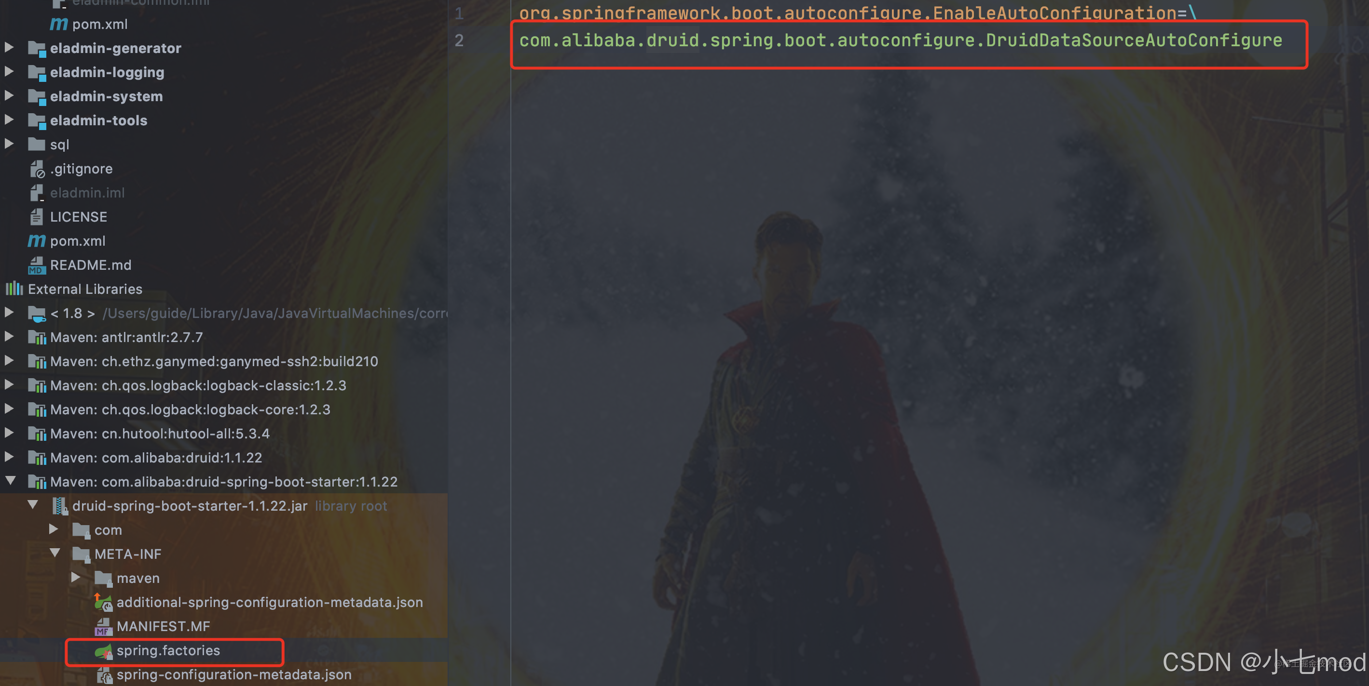The height and width of the screenshot is (686, 1369).
Task: Click line number 2 in the editor gutter
Action: tap(459, 40)
